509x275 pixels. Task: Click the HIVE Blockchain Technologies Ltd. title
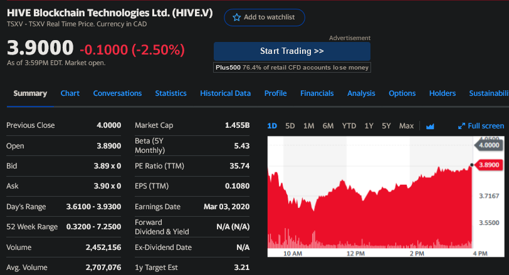pos(110,13)
